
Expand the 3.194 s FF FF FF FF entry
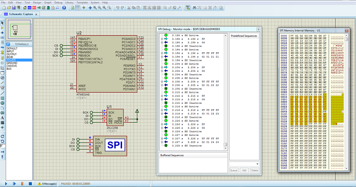[x=162, y=53]
